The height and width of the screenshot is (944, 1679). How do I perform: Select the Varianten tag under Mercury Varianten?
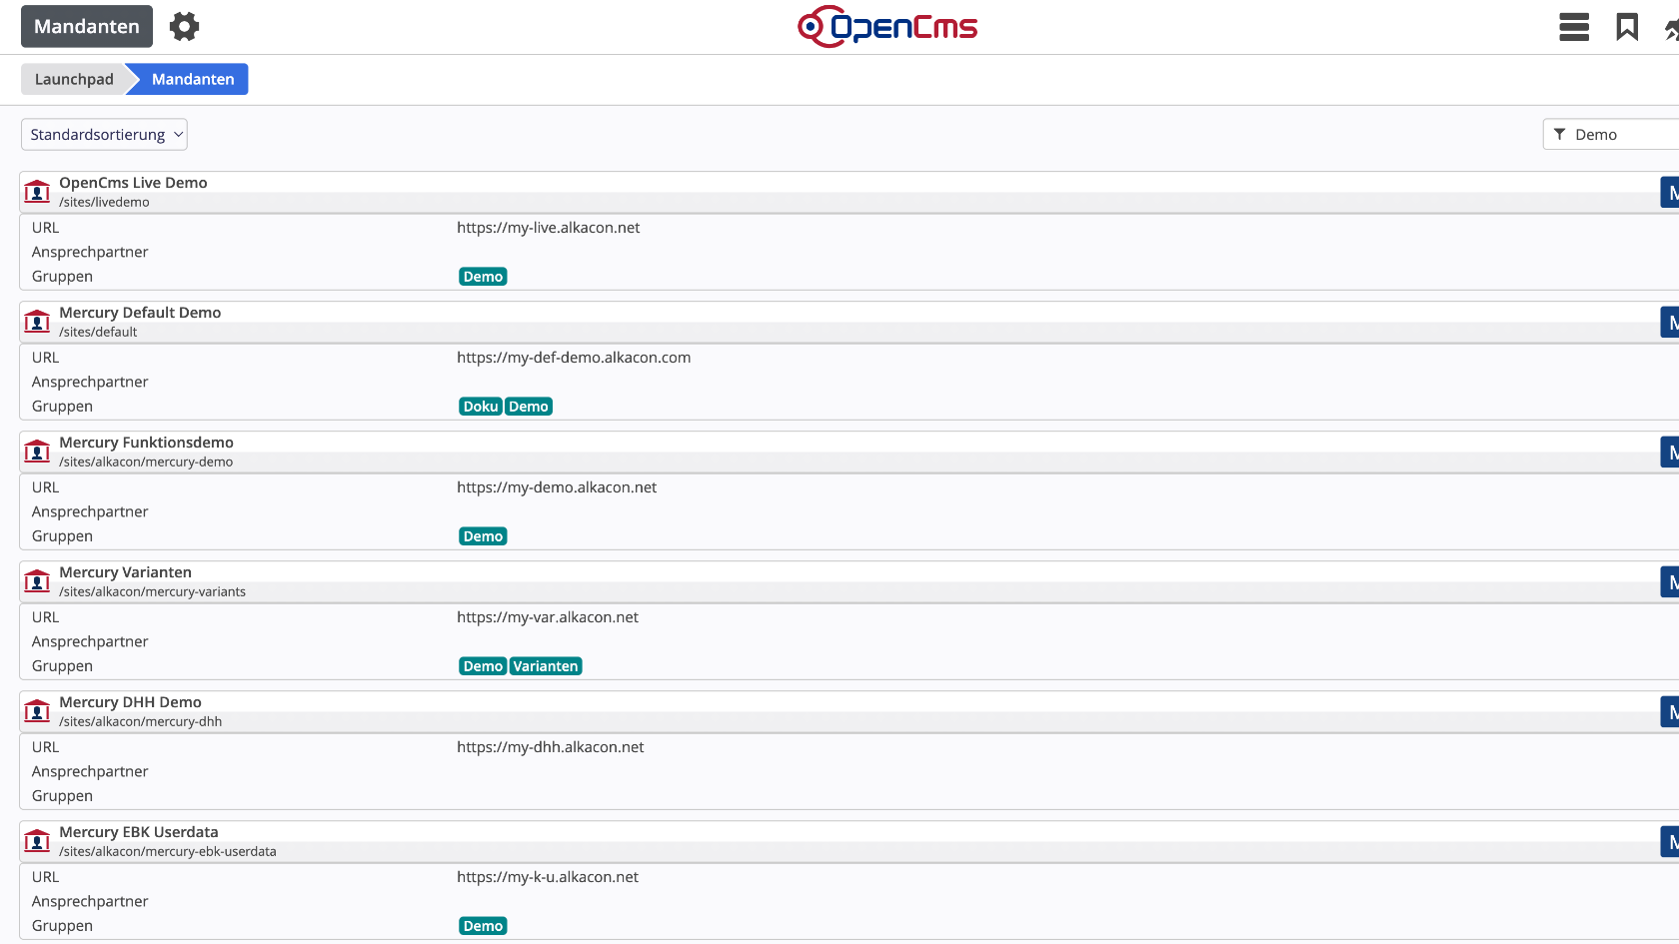click(x=545, y=665)
